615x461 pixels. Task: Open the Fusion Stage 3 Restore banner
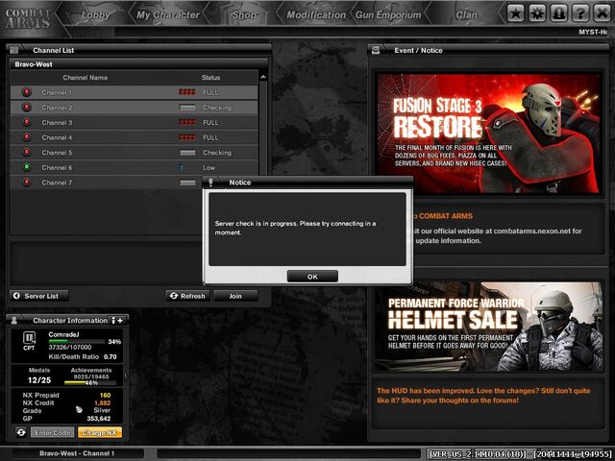tap(488, 133)
